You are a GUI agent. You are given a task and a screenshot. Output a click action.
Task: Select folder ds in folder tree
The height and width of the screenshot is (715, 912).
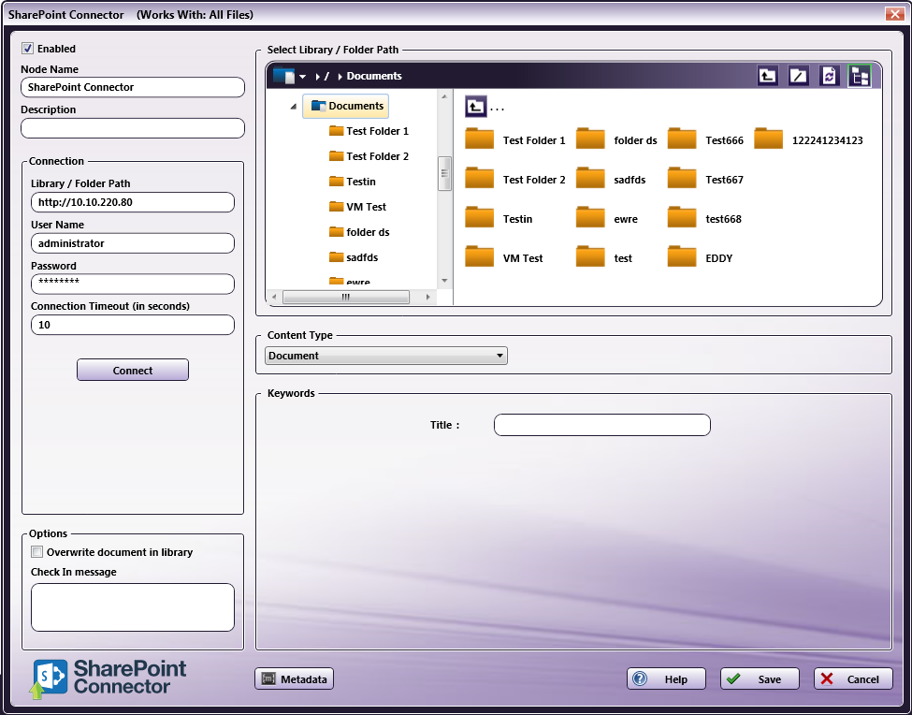pos(359,231)
